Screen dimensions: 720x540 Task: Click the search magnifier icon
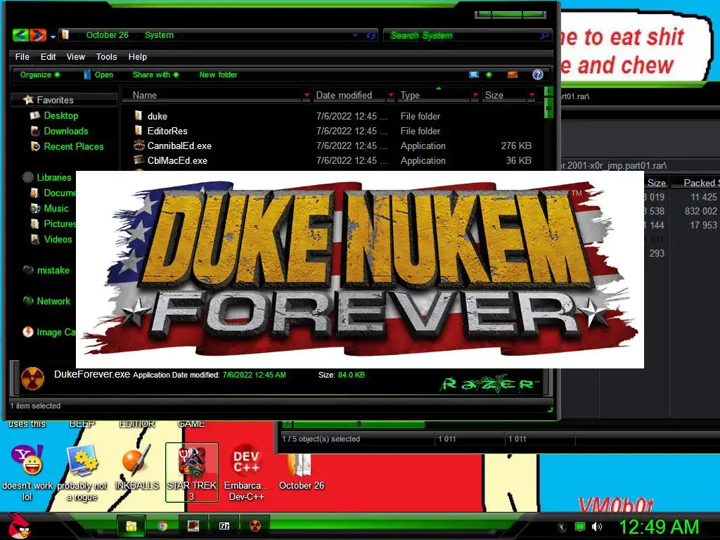click(544, 35)
